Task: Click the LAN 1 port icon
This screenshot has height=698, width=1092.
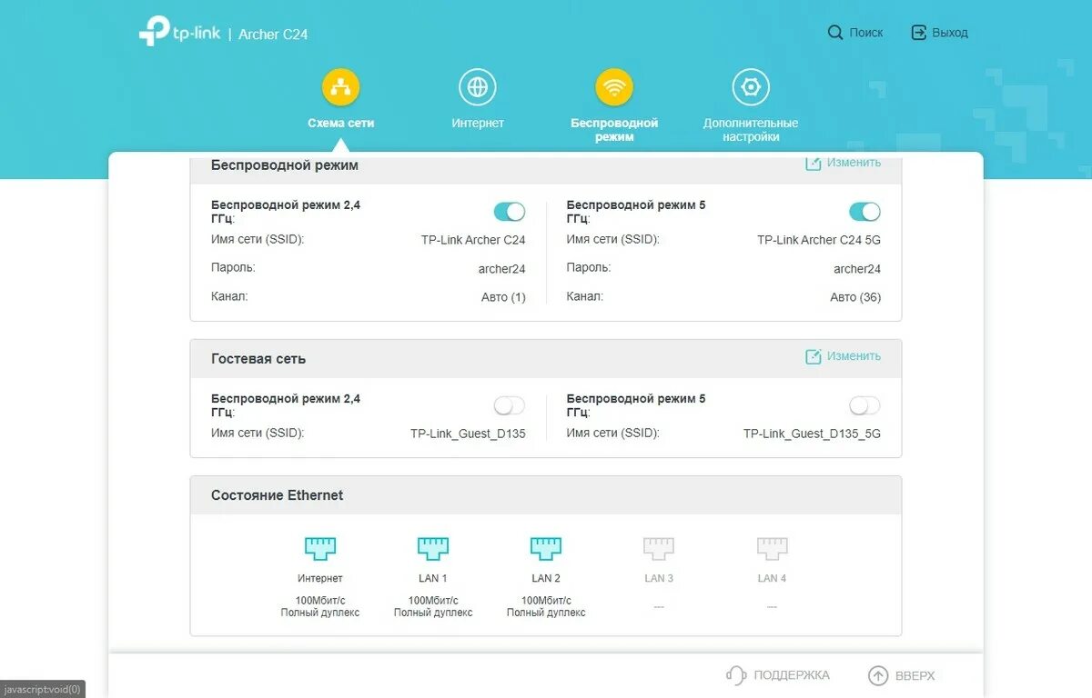Action: [433, 548]
